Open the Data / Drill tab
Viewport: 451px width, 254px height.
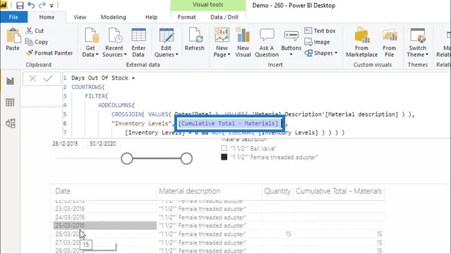(x=224, y=17)
